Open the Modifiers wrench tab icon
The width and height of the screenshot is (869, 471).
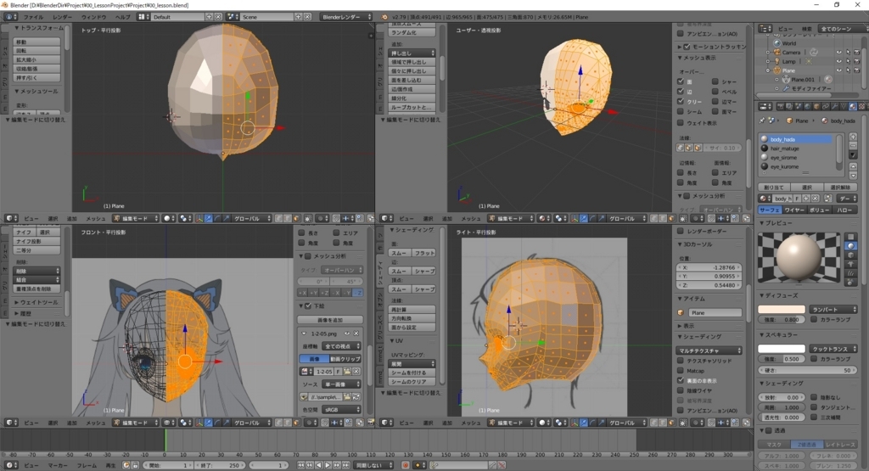coord(834,106)
